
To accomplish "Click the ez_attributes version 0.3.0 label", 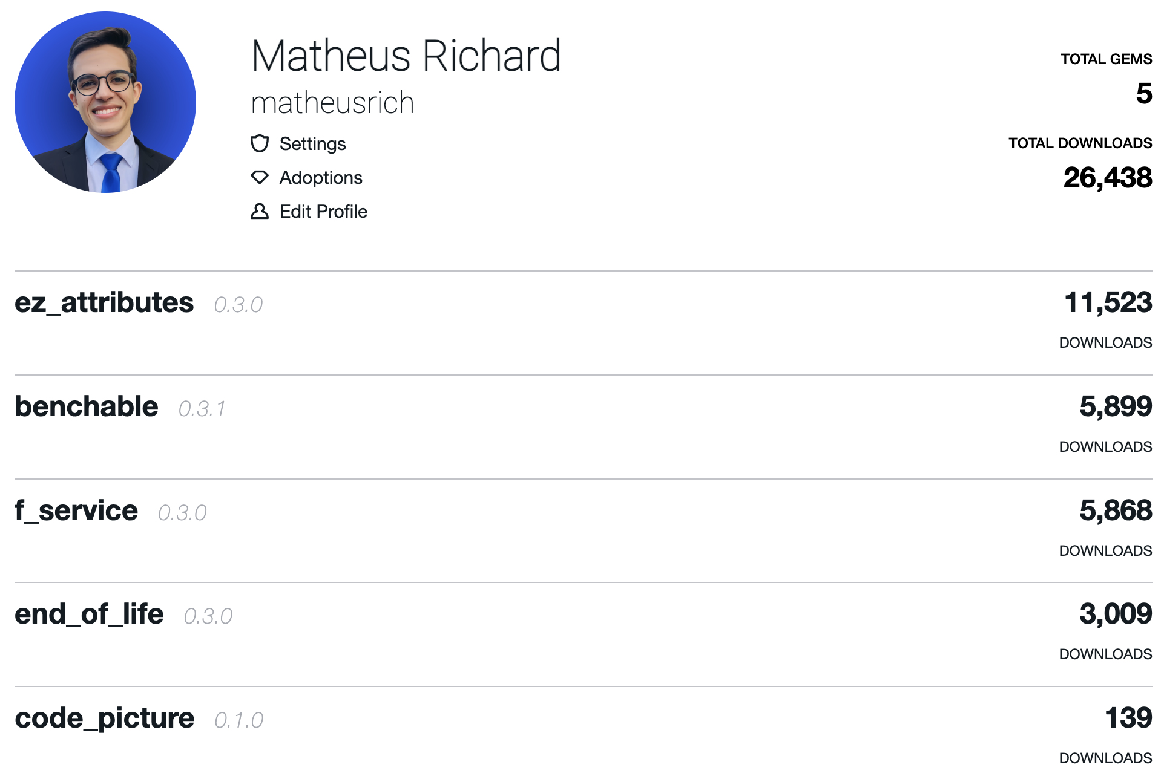I will 238,305.
